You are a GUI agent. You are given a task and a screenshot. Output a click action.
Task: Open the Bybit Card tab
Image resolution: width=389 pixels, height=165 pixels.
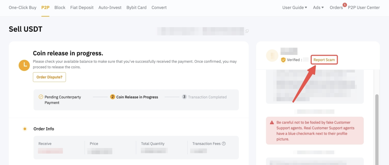pos(136,8)
